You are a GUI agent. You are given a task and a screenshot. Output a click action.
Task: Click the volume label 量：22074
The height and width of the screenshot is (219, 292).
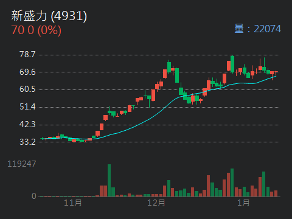coord(257,29)
